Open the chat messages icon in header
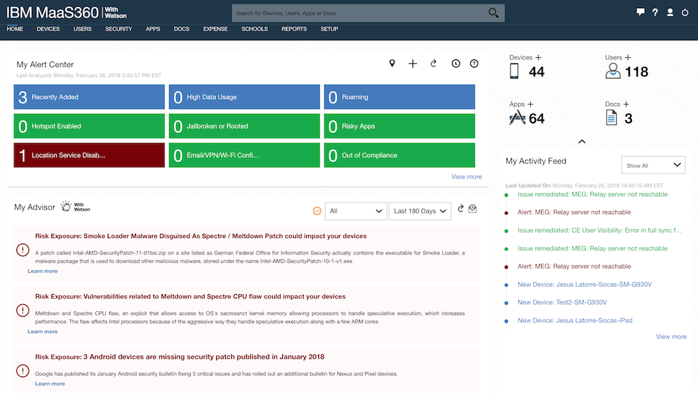This screenshot has height=393, width=698. 640,12
